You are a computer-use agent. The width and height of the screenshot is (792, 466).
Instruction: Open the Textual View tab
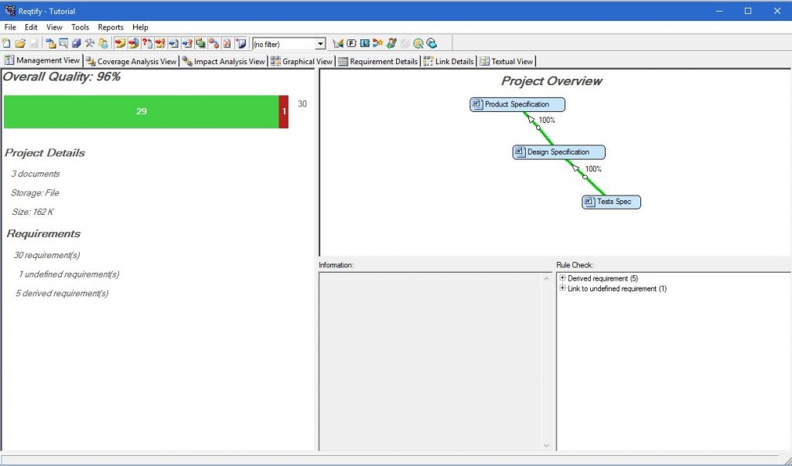pos(506,61)
